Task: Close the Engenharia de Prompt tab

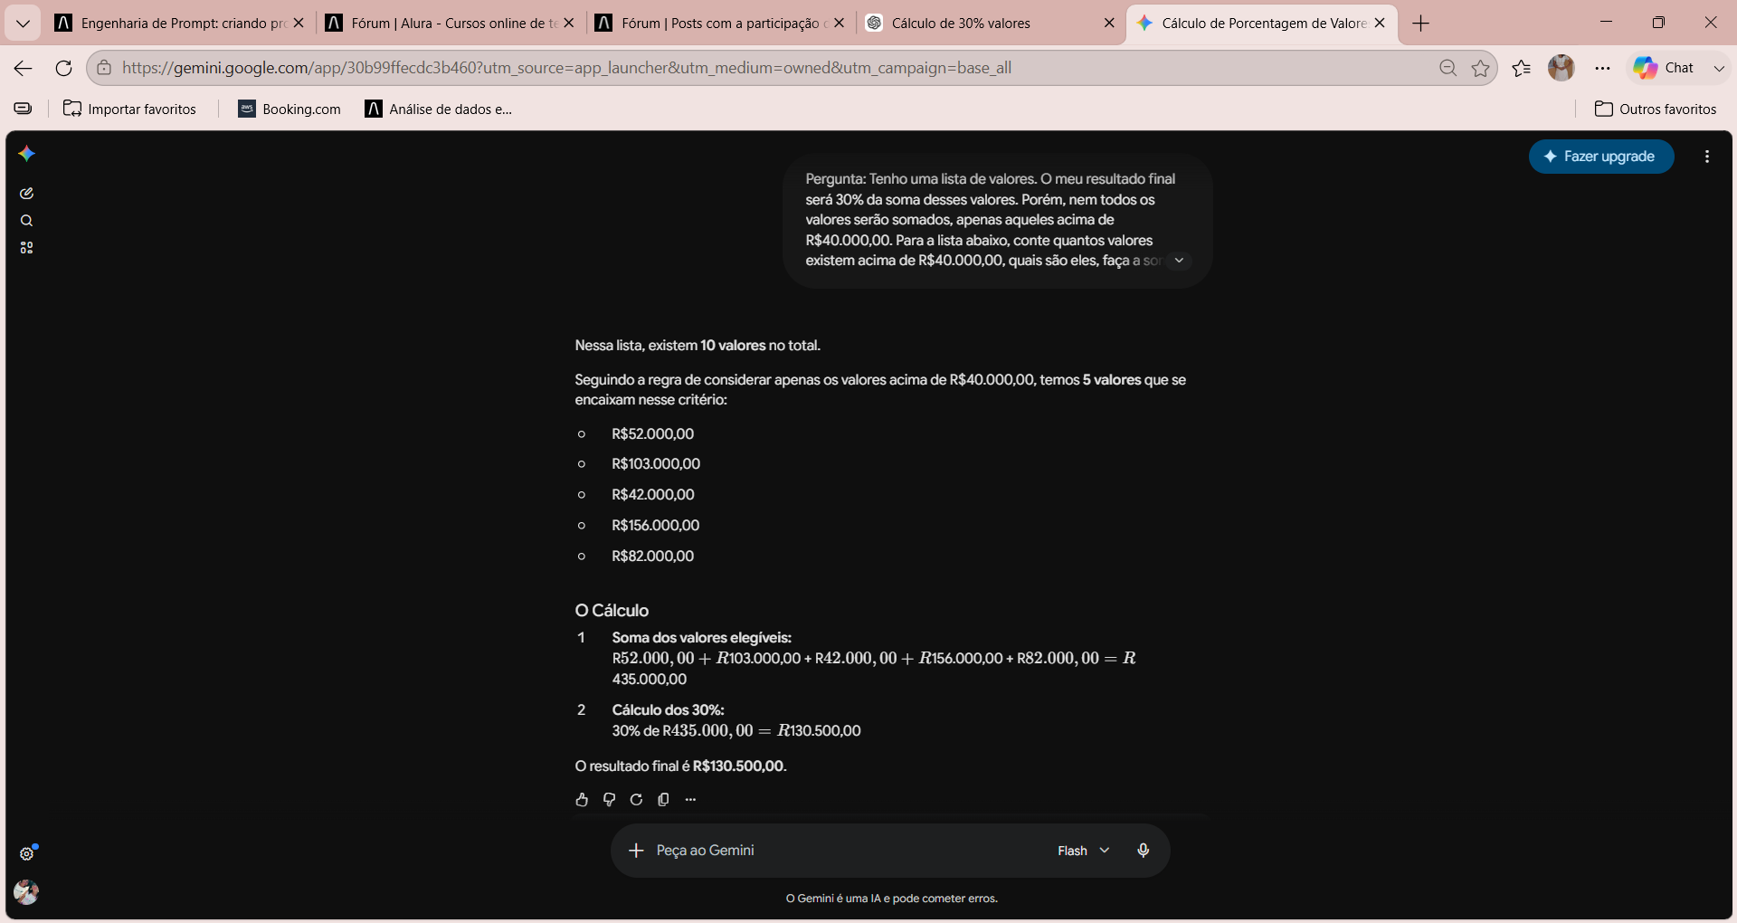Action: coord(299,24)
